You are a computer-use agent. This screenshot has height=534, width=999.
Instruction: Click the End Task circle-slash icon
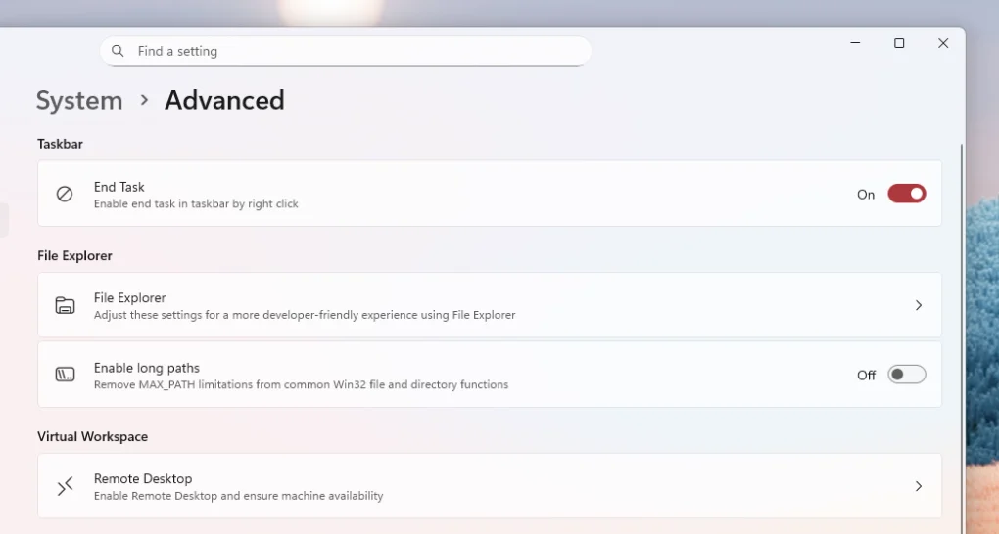tap(65, 194)
